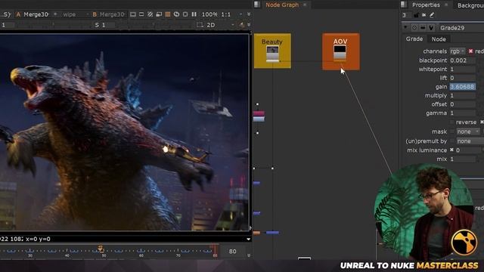Open the mask none dropdown
484x272 pixels.
tap(468, 131)
